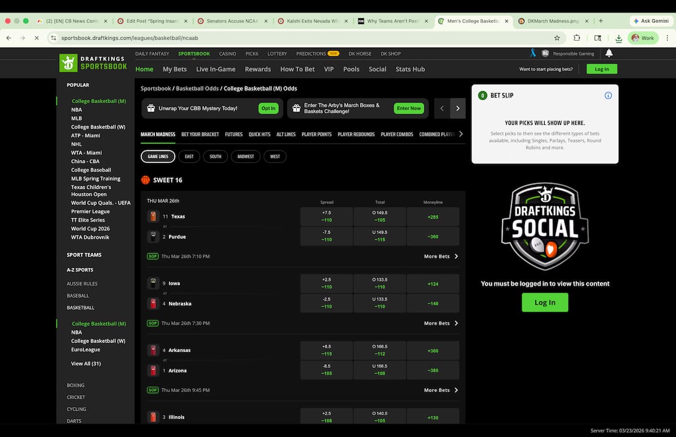The height and width of the screenshot is (437, 676).
Task: Click the accessibility figure icon near Responsible Gaming
Action: click(x=532, y=53)
